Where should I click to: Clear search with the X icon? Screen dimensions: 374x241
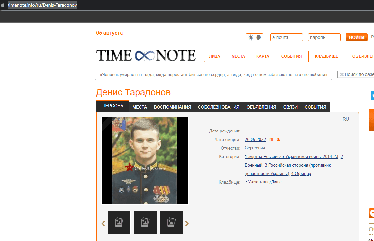(342, 74)
